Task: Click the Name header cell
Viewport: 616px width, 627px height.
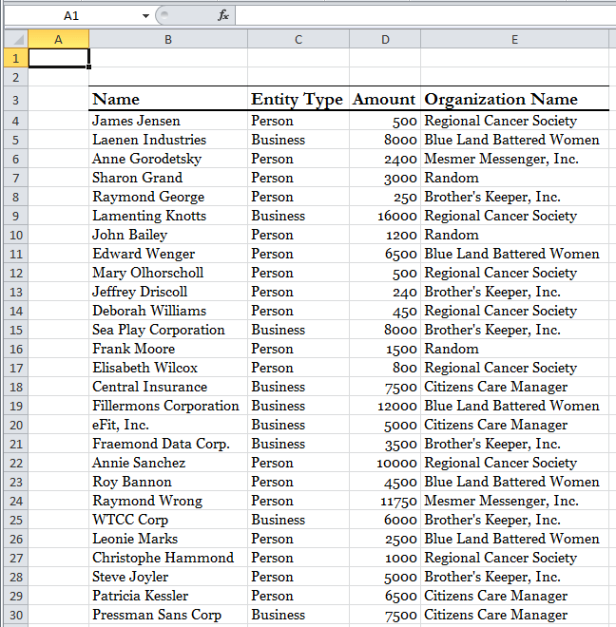Action: tap(168, 99)
